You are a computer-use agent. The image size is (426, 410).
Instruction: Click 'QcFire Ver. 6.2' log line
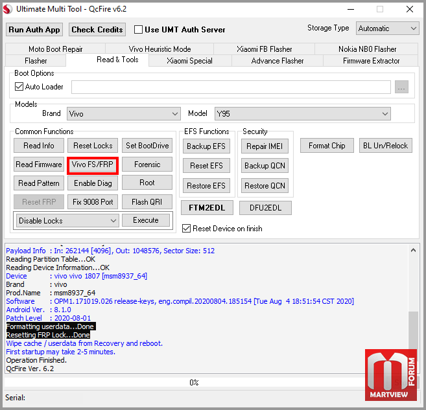(30, 369)
